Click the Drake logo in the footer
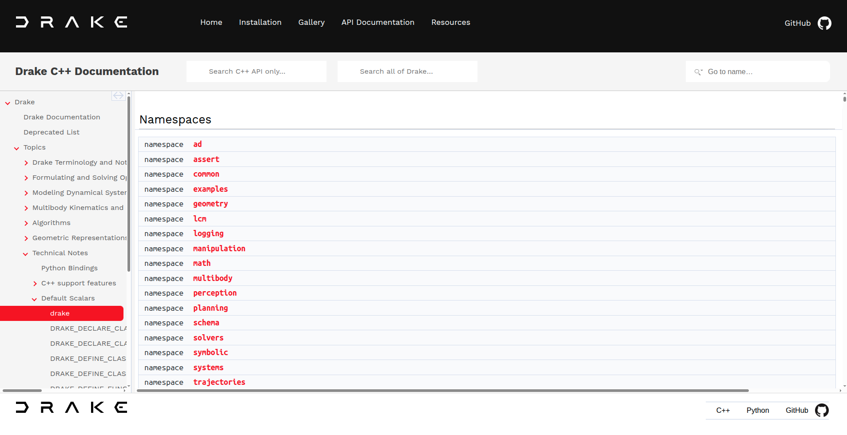The image size is (847, 435). coord(72,407)
